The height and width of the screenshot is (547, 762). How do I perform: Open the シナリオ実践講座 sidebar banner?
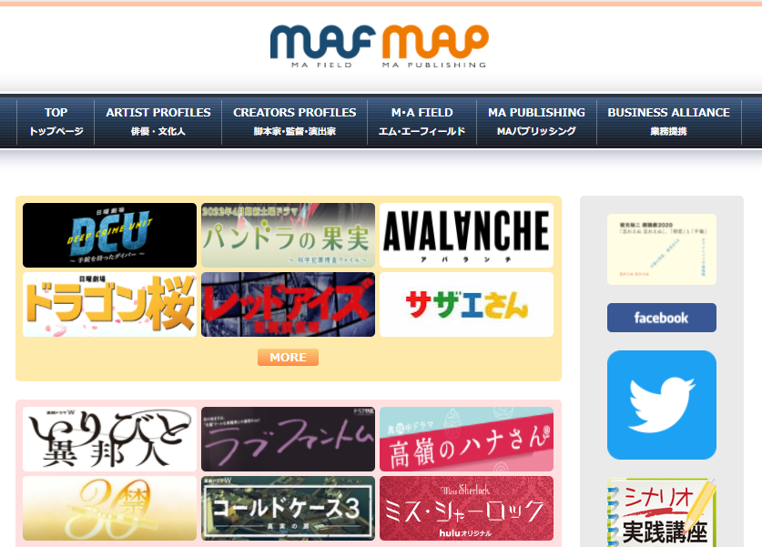tap(661, 512)
